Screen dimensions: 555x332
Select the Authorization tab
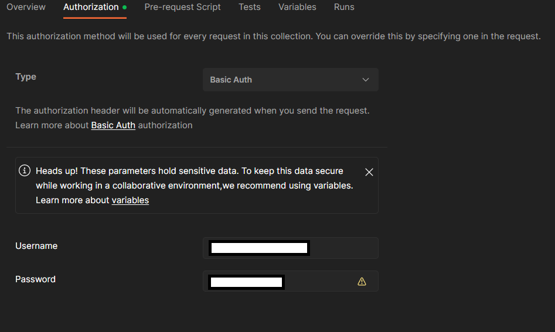(x=91, y=7)
